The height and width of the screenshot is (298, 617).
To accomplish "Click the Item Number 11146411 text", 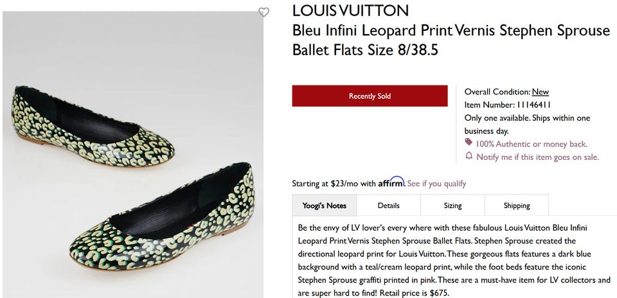I will tap(507, 105).
